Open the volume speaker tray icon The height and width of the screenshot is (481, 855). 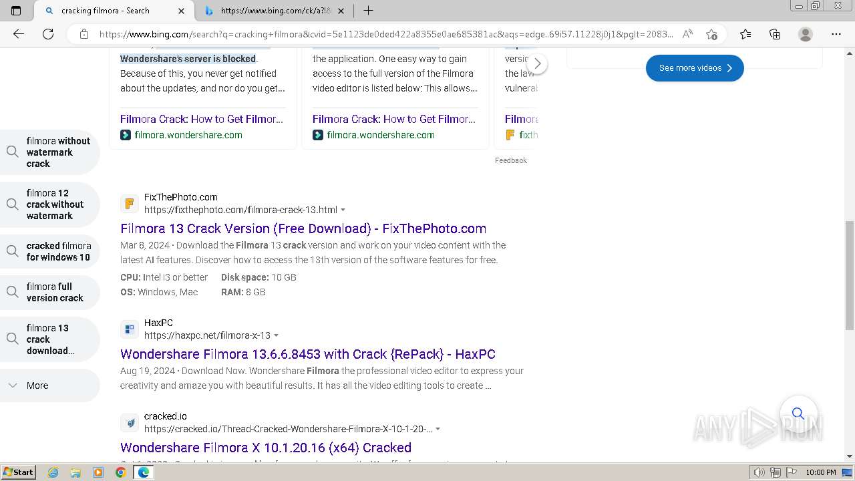(x=759, y=472)
